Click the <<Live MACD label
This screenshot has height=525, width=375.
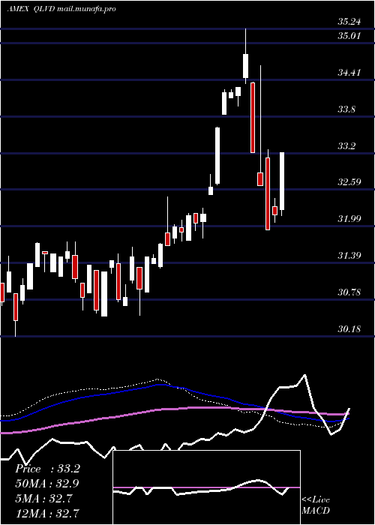coord(316,505)
